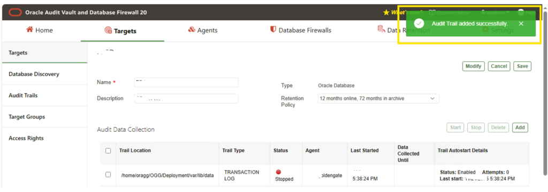Click the Delete audit trail button

coord(498,127)
